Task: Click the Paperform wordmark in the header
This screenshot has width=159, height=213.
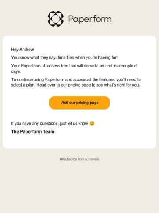Action: coord(90,20)
